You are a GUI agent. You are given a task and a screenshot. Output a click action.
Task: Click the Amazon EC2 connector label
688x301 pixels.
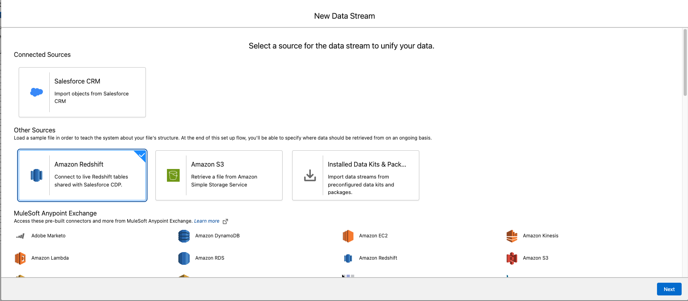click(373, 236)
